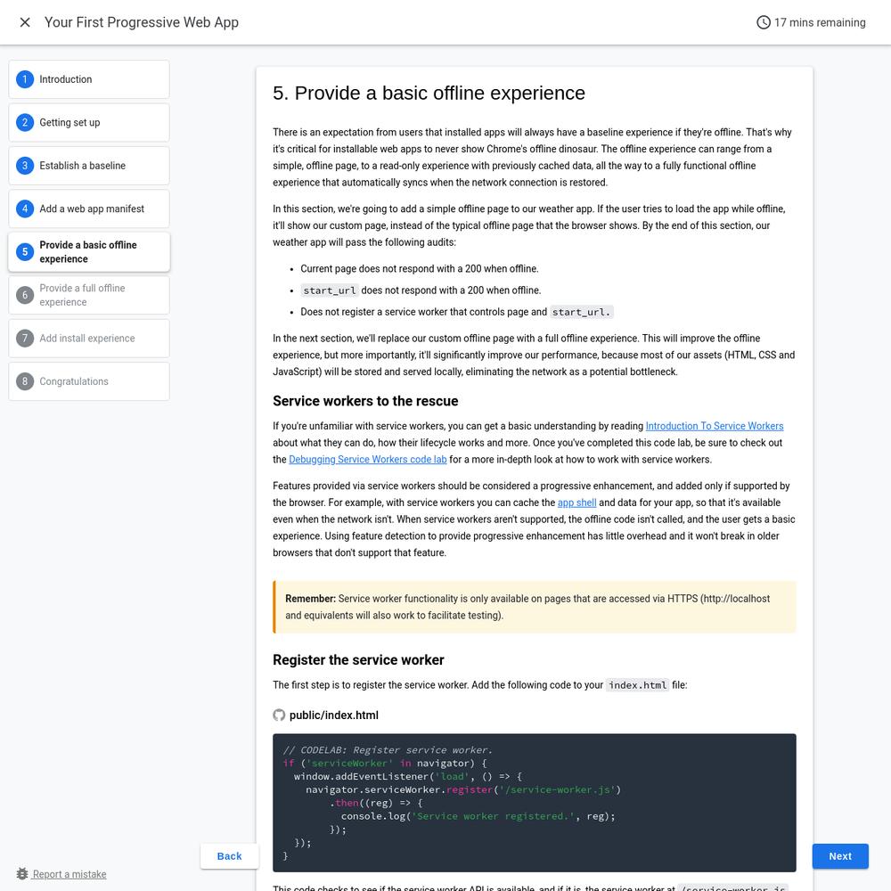Screen dimensions: 891x891
Task: Open Debugging Service Workers code lab link
Action: [x=368, y=459]
